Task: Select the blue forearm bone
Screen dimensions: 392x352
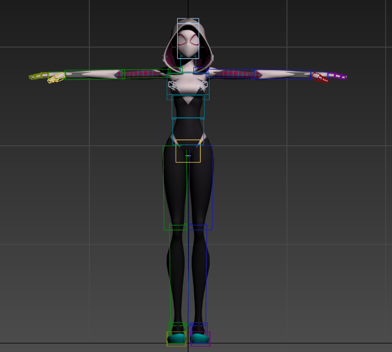Action: coord(282,75)
